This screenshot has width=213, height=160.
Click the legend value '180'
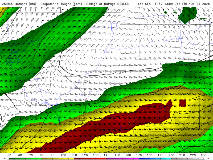[x=150, y=155]
